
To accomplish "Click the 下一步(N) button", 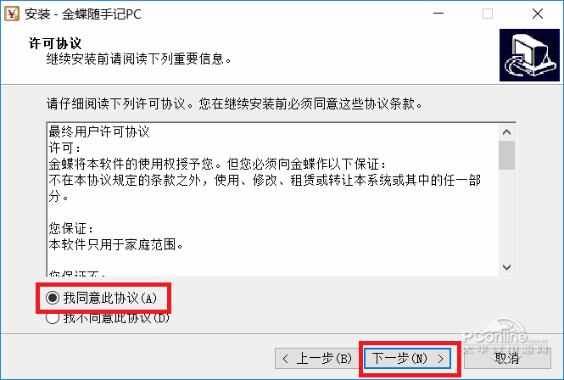I will [407, 359].
